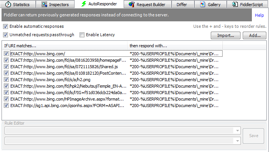Open the FiddlerScript tab

(247, 4)
